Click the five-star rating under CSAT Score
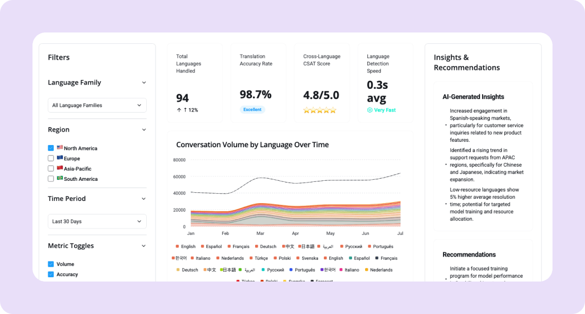 pyautogui.click(x=320, y=110)
